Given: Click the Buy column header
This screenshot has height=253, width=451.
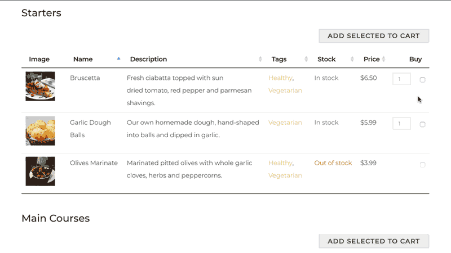Looking at the screenshot, I should pyautogui.click(x=415, y=59).
